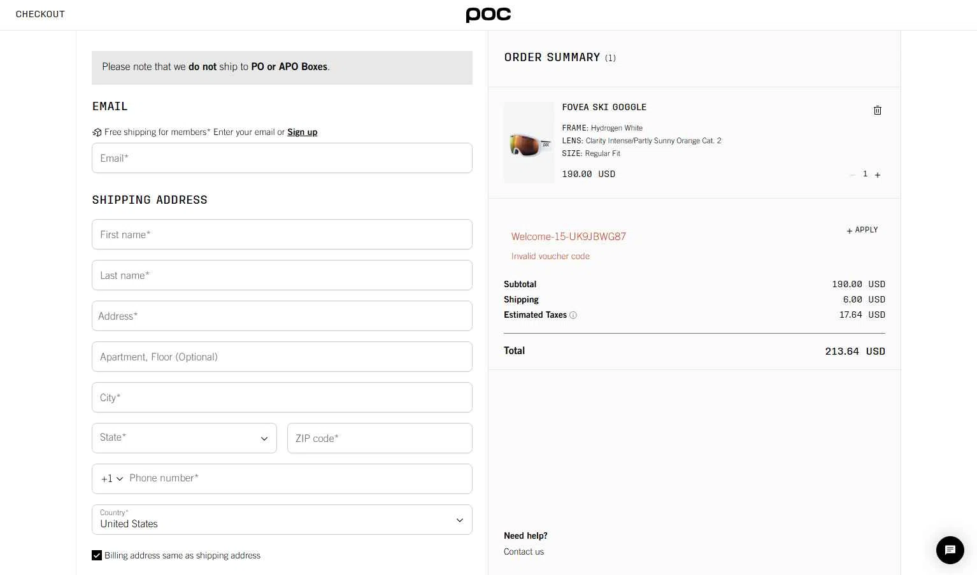Click the PO or APO Boxes notice
The height and width of the screenshot is (575, 977).
(282, 67)
